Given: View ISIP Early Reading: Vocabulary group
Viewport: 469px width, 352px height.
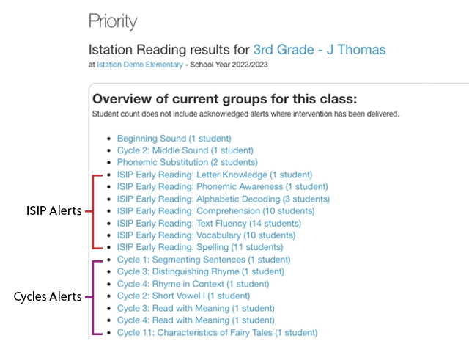Looking at the screenshot, I should 206,235.
